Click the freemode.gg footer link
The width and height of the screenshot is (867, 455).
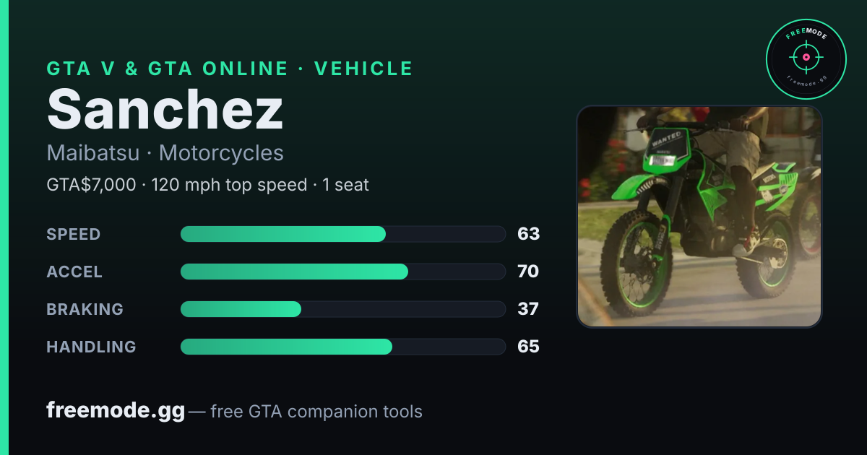116,411
